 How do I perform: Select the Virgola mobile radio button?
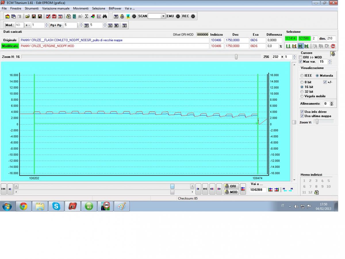[x=302, y=96]
